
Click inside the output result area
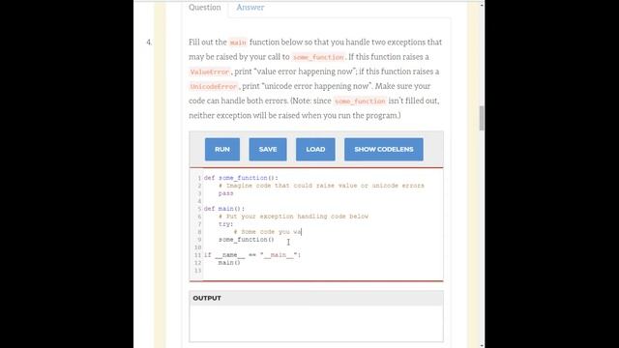(x=316, y=324)
